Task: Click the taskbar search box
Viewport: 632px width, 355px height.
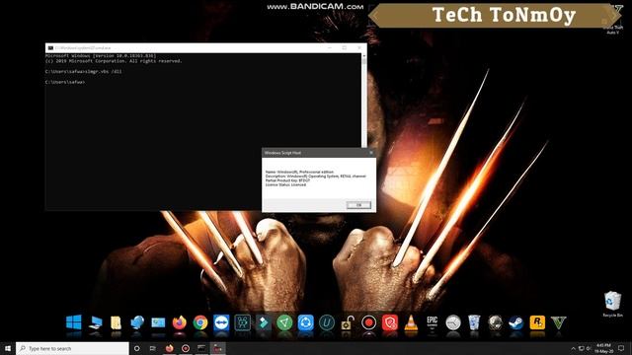Action: click(x=72, y=348)
